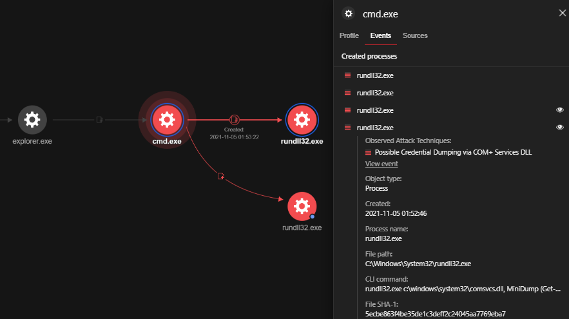Collapse the fourth rundll32.exe entry showing details
This screenshot has width=569, height=319.
point(374,128)
